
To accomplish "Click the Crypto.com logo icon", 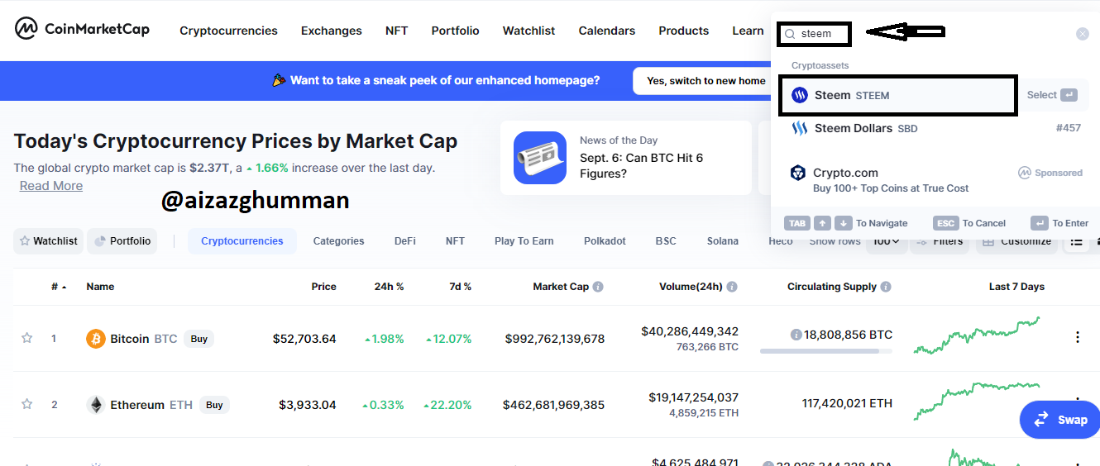I will coord(798,173).
